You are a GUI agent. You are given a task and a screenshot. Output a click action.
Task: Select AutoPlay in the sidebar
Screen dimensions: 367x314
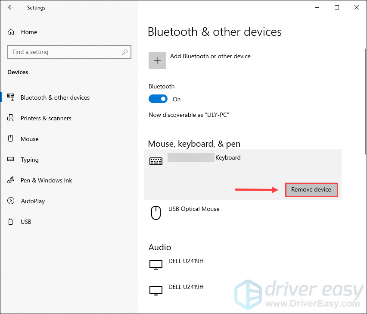click(x=33, y=201)
